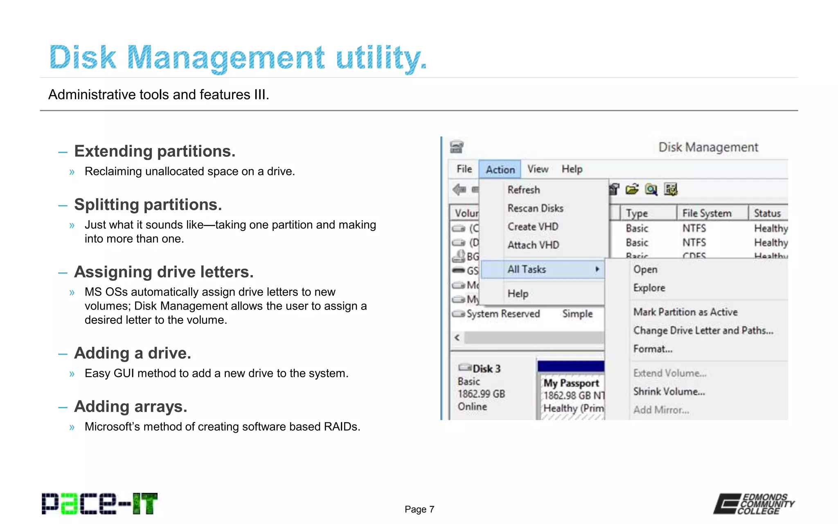
Task: Sort by the Type column header
Action: pos(648,213)
